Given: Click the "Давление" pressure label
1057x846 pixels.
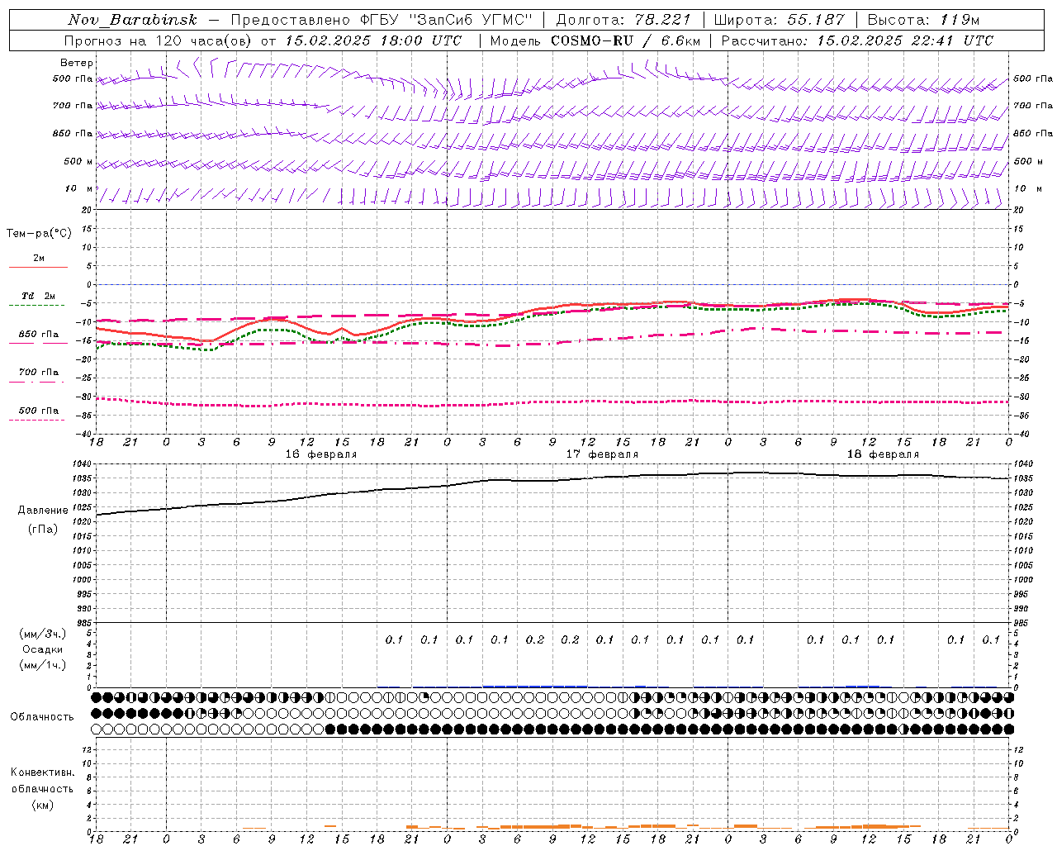Looking at the screenshot, I should click(x=43, y=511).
